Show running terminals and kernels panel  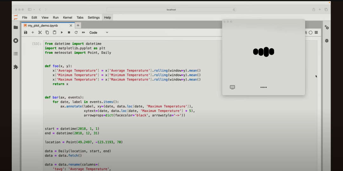pyautogui.click(x=16, y=41)
